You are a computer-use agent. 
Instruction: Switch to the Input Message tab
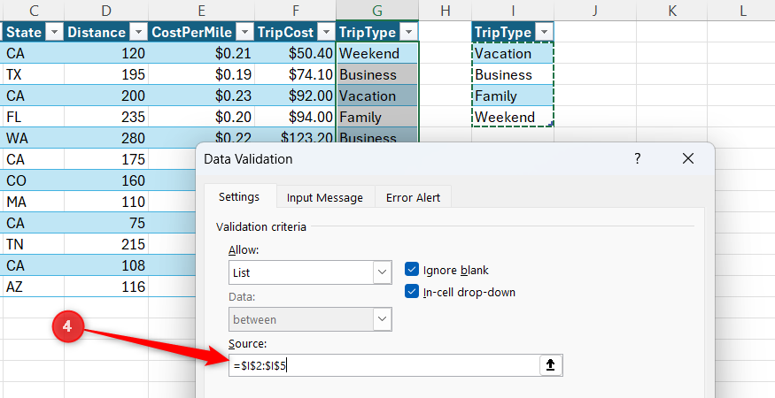coord(325,197)
